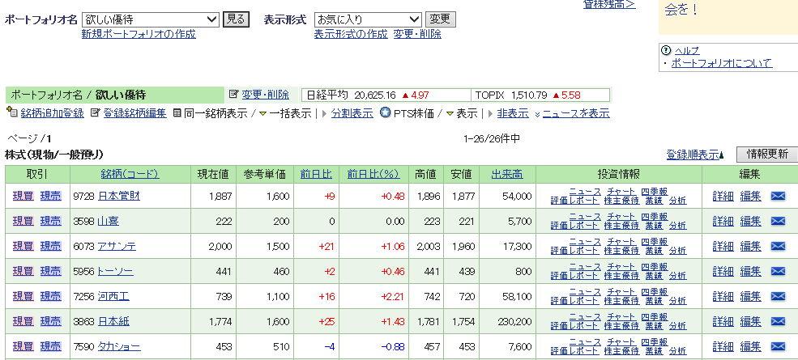Open stock name link アサンテ

coord(117,247)
